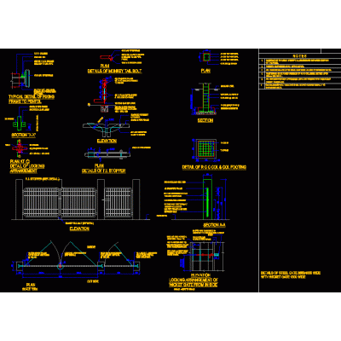Click the 'LOCKING ARRANGEMENT OF WICKET GATE FROM INSIDE' title
Viewport: 341px width, 341px height.
click(x=194, y=282)
